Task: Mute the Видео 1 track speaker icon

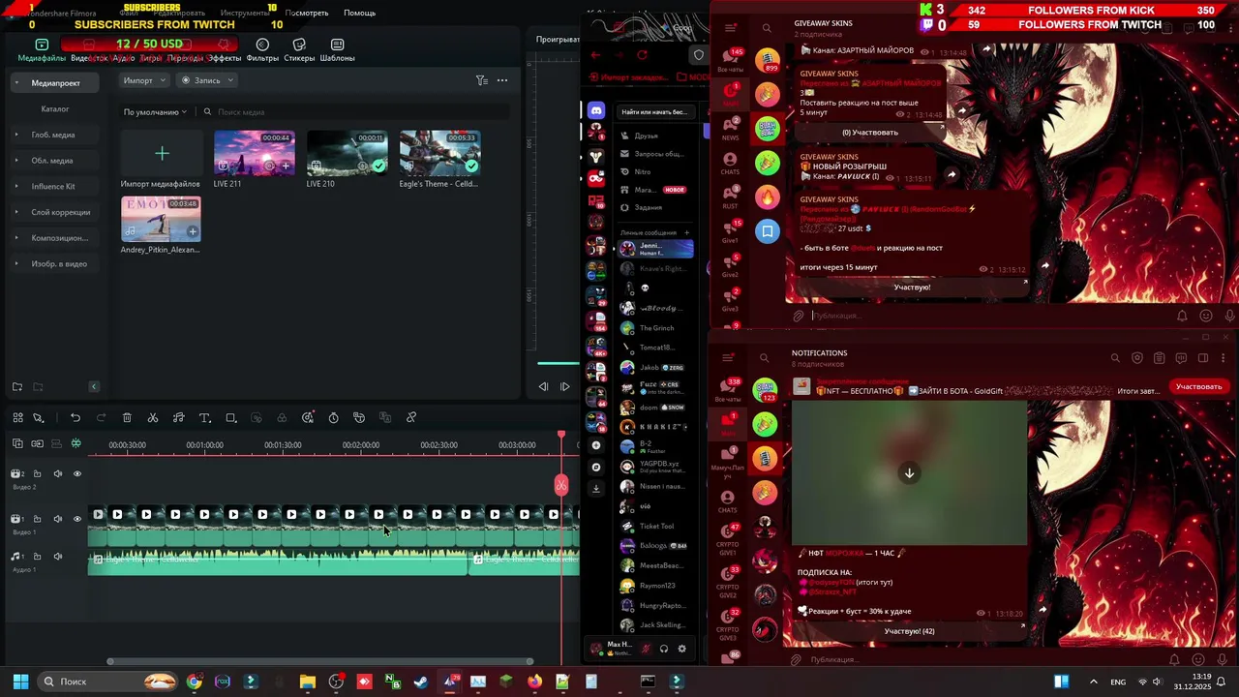Action: [57, 520]
